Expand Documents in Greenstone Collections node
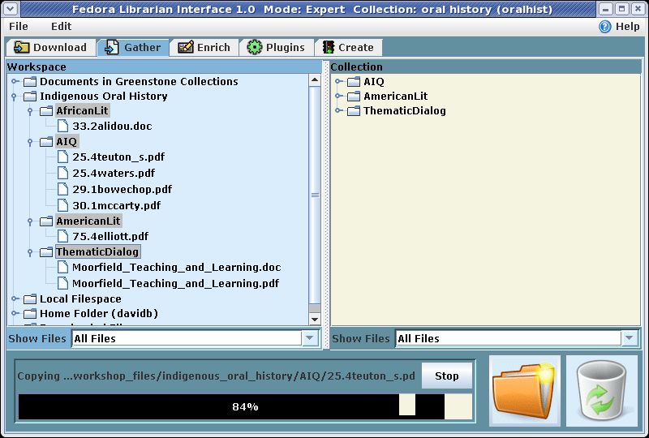Image resolution: width=649 pixels, height=438 pixels. click(x=15, y=82)
